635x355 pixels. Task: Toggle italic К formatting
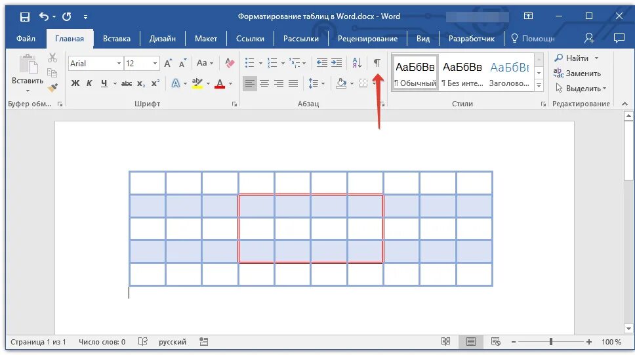[x=89, y=83]
